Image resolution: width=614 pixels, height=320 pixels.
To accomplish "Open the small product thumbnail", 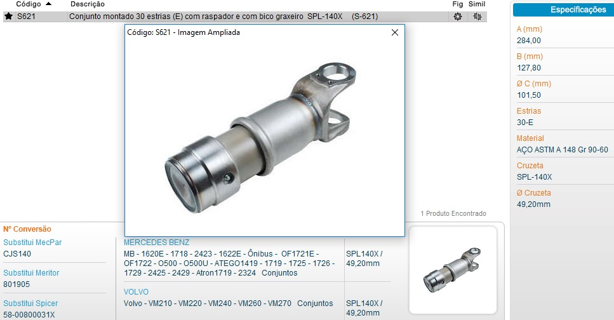I will pos(453,270).
